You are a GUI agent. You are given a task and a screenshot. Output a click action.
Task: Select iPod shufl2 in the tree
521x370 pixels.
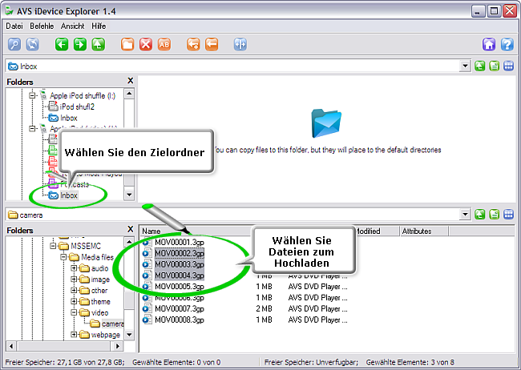(77, 107)
